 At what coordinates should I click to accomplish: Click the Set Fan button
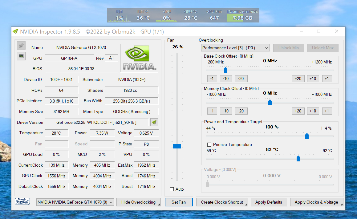tap(179, 202)
